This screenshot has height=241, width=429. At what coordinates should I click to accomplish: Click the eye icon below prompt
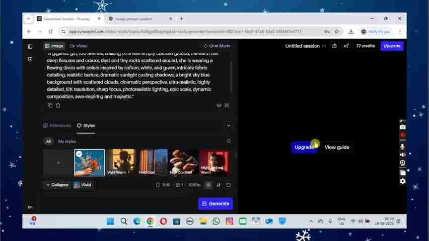pyautogui.click(x=219, y=105)
